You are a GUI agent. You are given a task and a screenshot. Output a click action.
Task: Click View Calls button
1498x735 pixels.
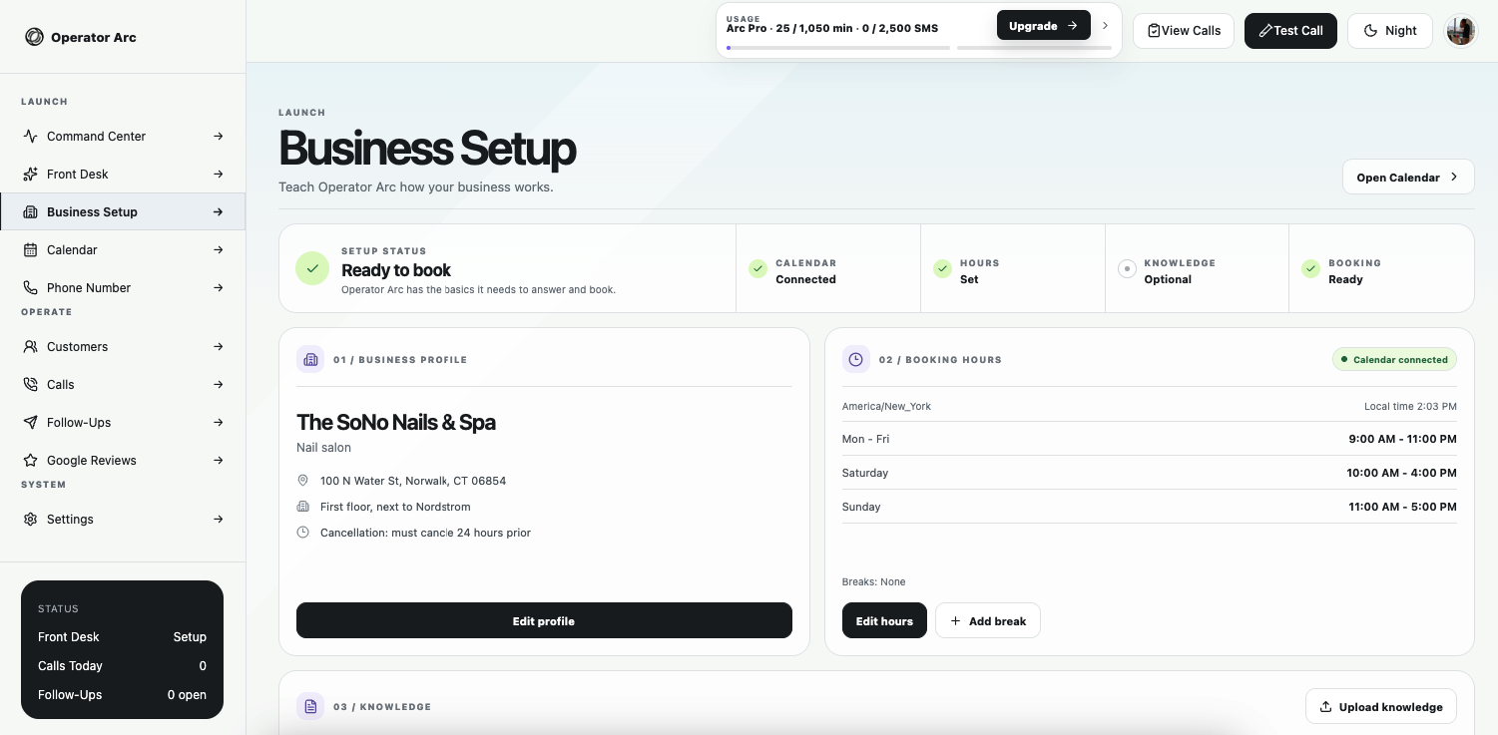[1184, 30]
